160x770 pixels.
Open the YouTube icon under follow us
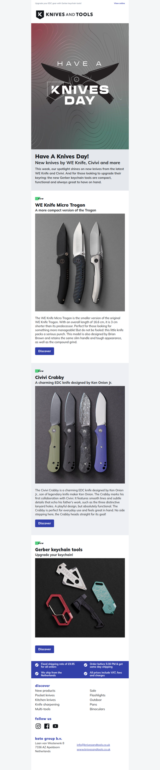(x=56, y=726)
